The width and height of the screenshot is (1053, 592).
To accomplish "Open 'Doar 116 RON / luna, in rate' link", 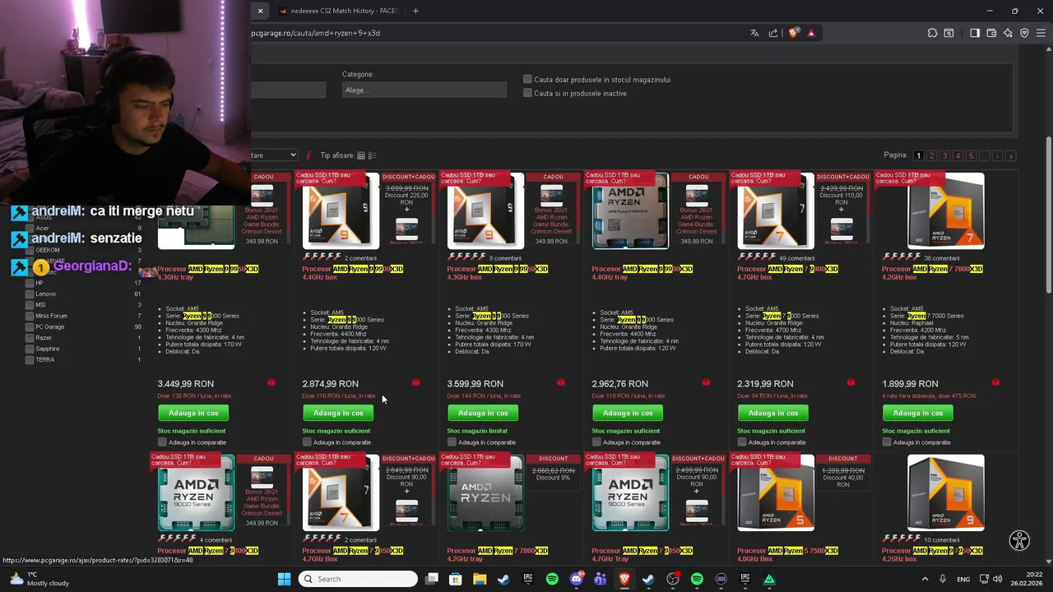I will (x=337, y=395).
